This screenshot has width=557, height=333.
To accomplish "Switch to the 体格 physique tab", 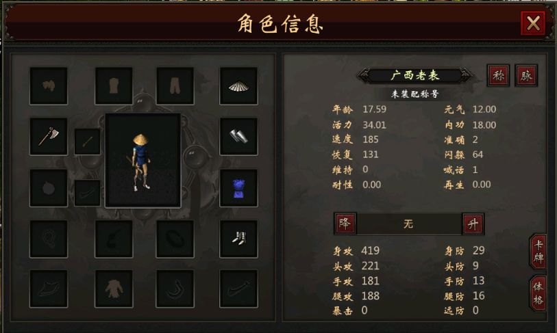I will [539, 293].
